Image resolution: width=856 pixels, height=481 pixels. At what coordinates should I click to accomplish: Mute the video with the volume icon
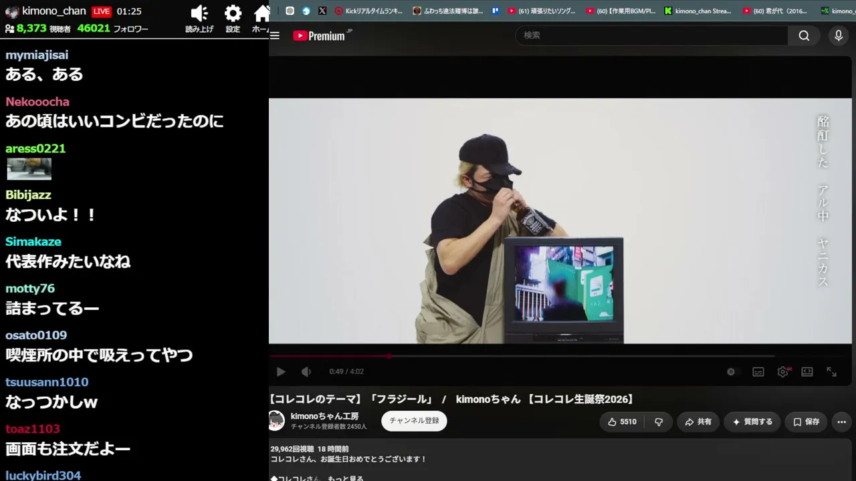coord(306,371)
